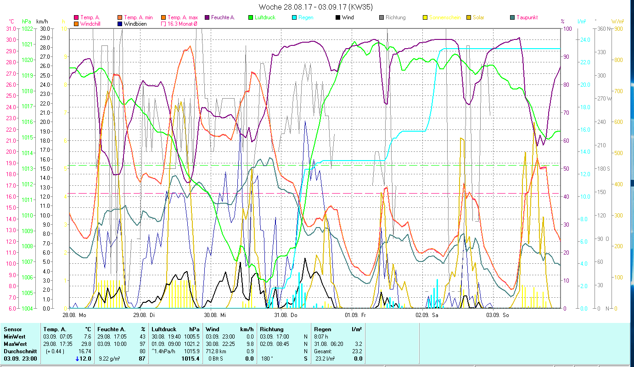Click the '03.09. 23:00' timestamp row label
The width and height of the screenshot is (634, 367).
coord(20,359)
